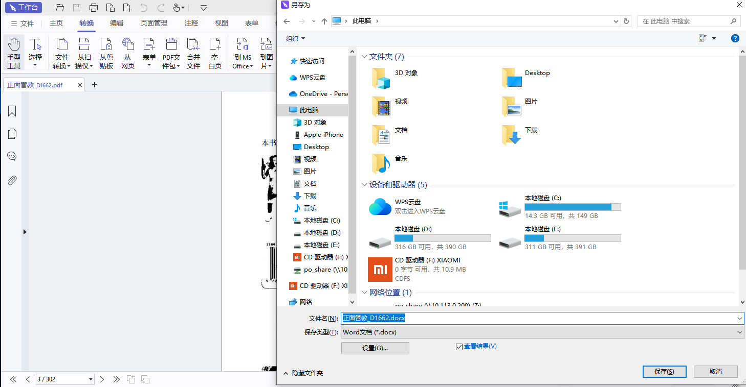This screenshot has width=746, height=387.
Task: Expand the Organize (组织) dropdown menu
Action: 296,39
